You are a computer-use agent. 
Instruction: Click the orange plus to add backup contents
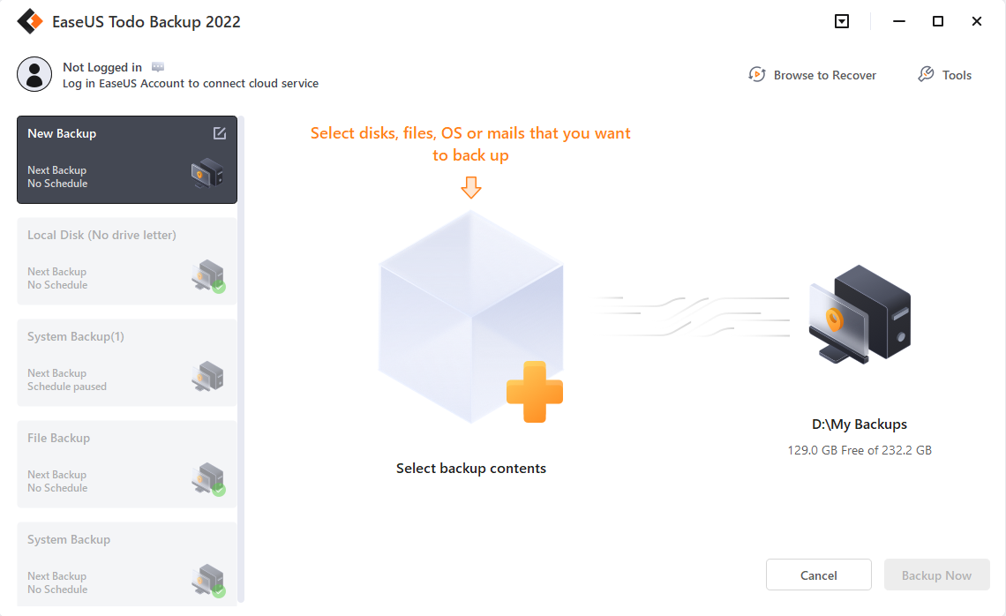[x=534, y=391]
